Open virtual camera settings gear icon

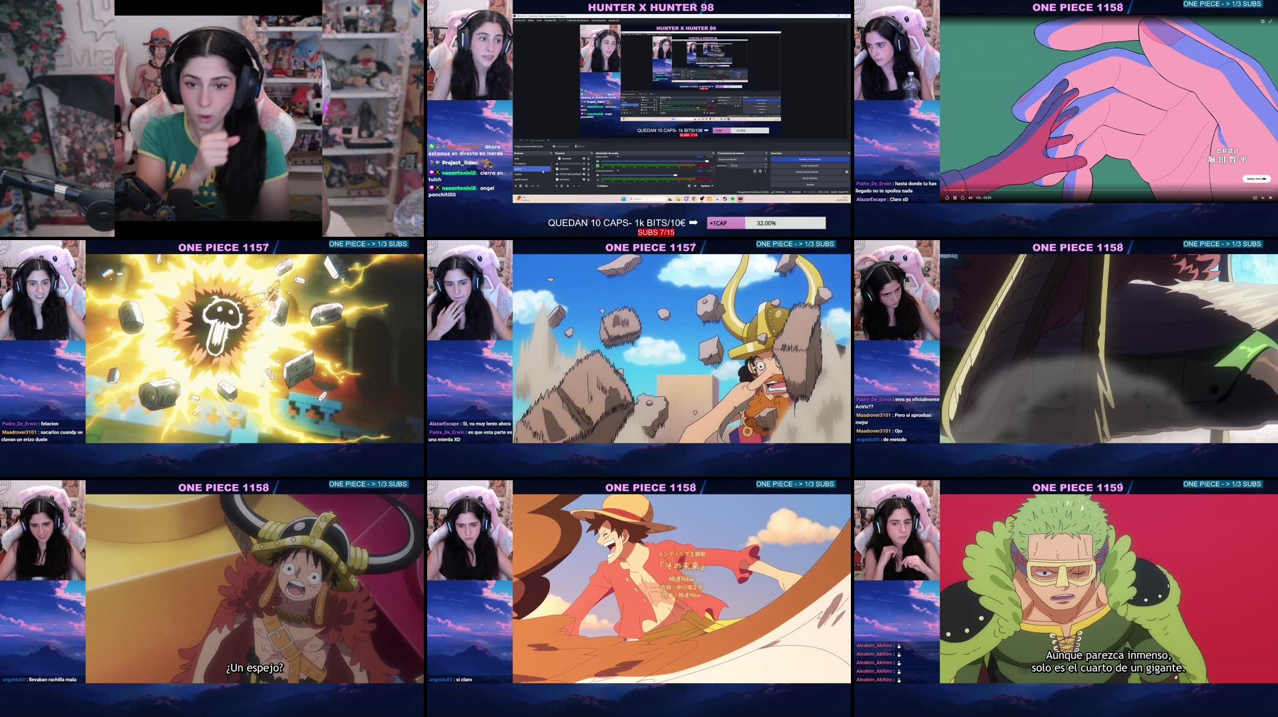pos(847,172)
